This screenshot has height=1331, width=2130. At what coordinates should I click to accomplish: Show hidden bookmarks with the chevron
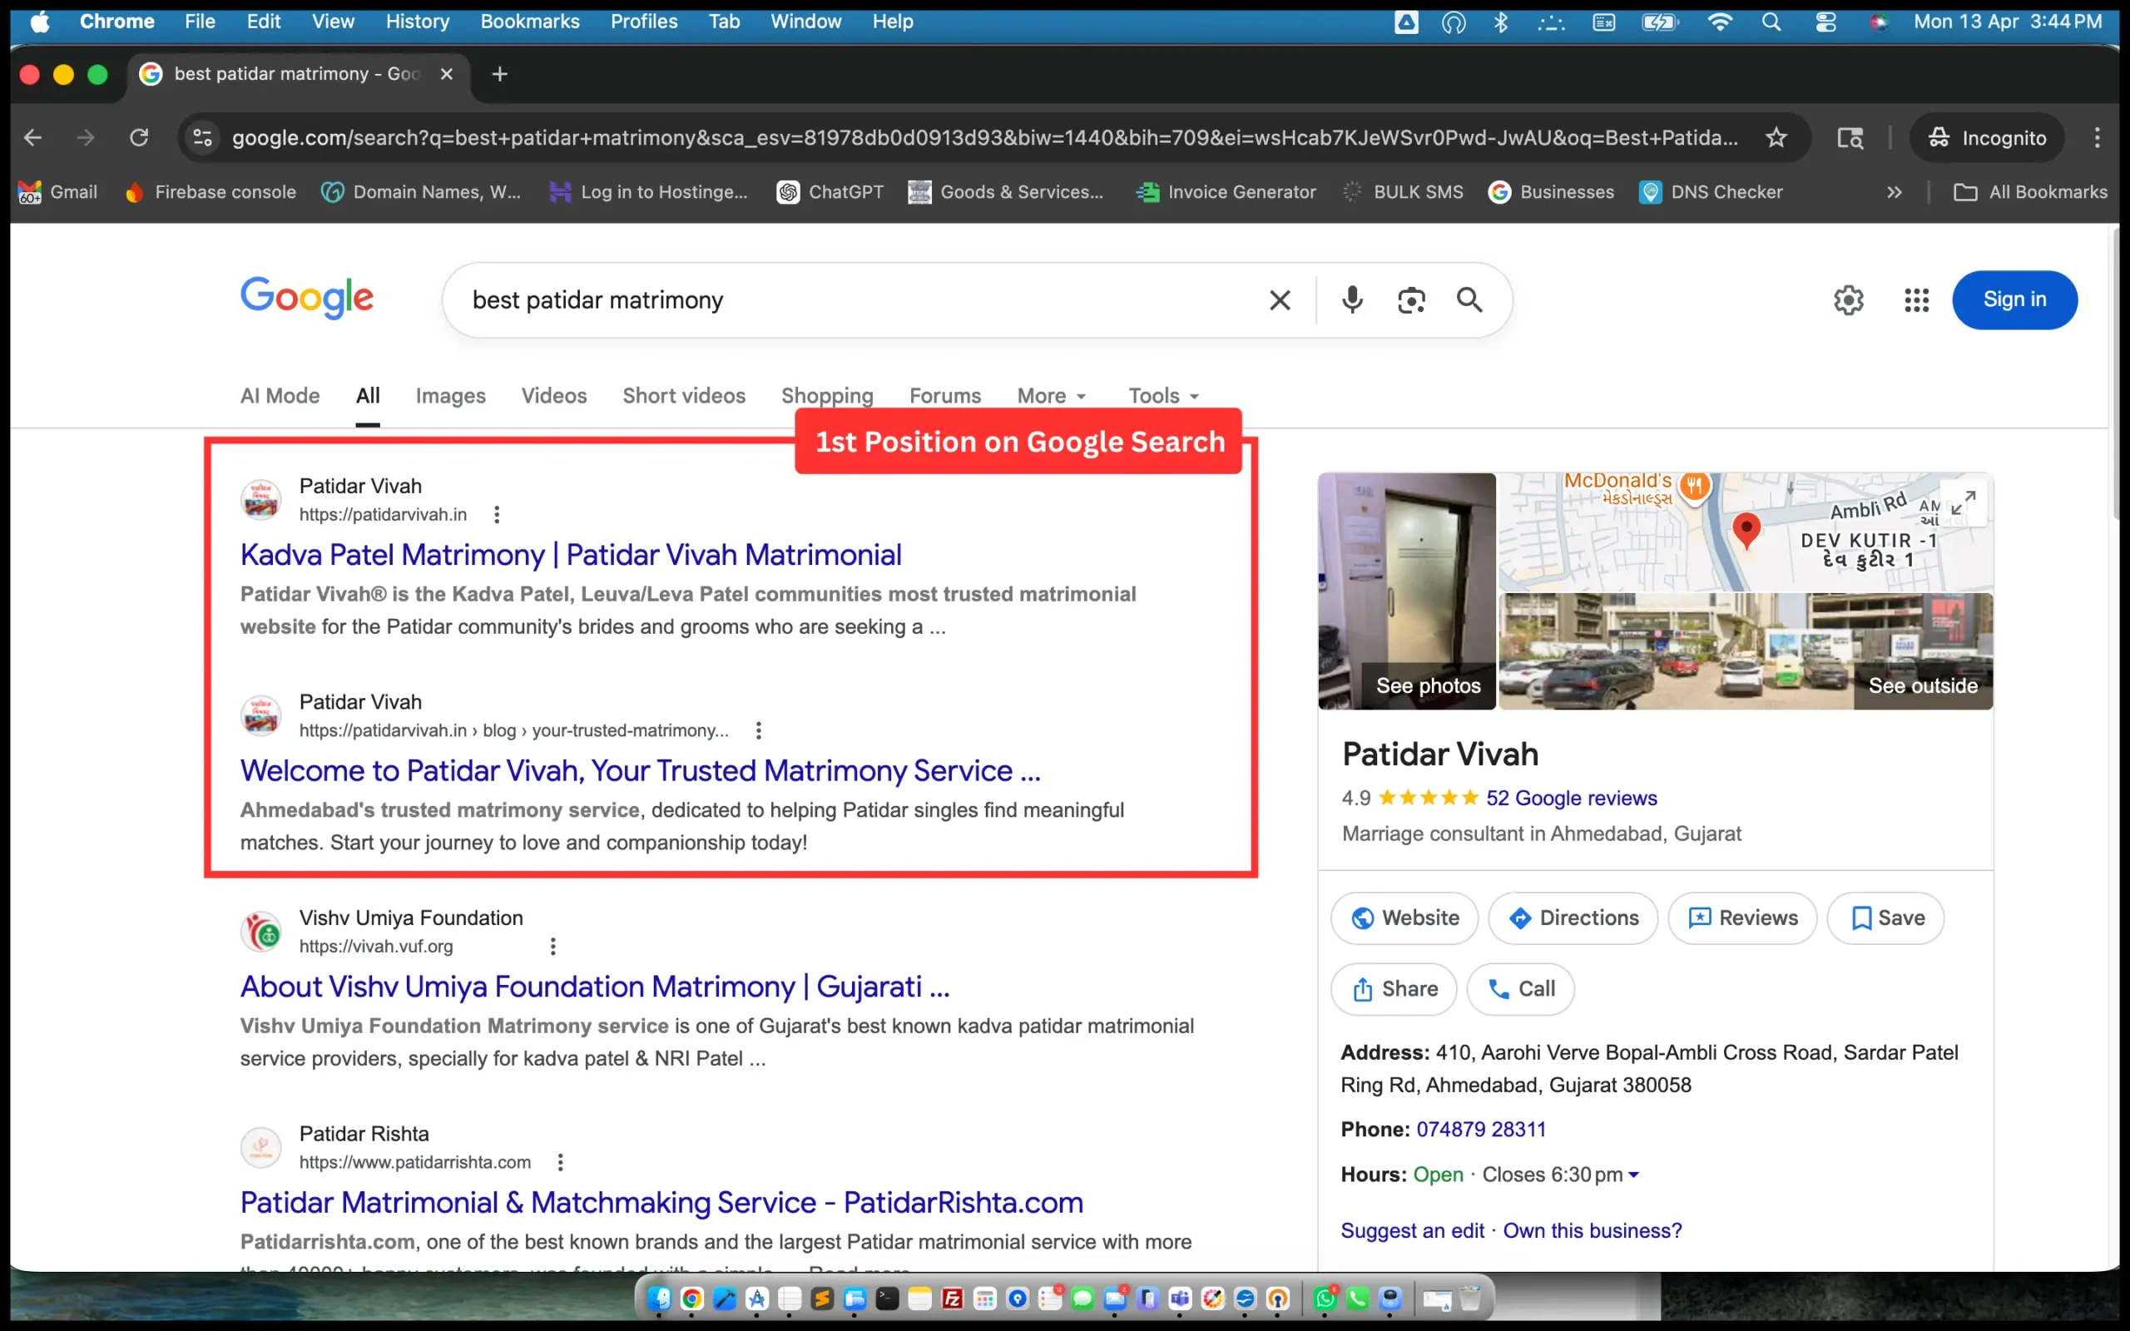[1895, 192]
